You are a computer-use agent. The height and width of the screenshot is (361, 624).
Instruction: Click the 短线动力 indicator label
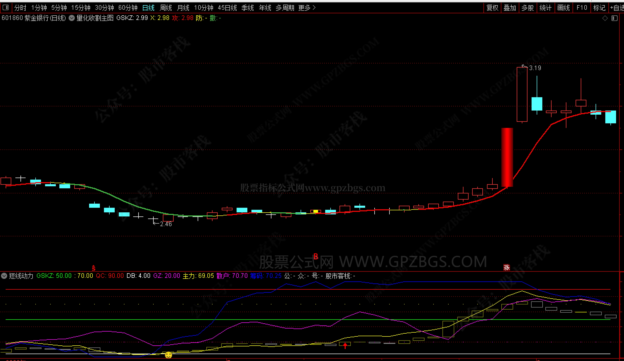pos(21,276)
